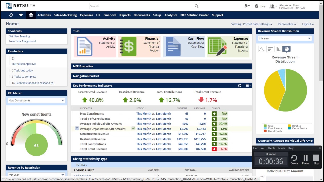Expand the Layout menu
Viewport: 324px width, 182px height.
[308, 24]
